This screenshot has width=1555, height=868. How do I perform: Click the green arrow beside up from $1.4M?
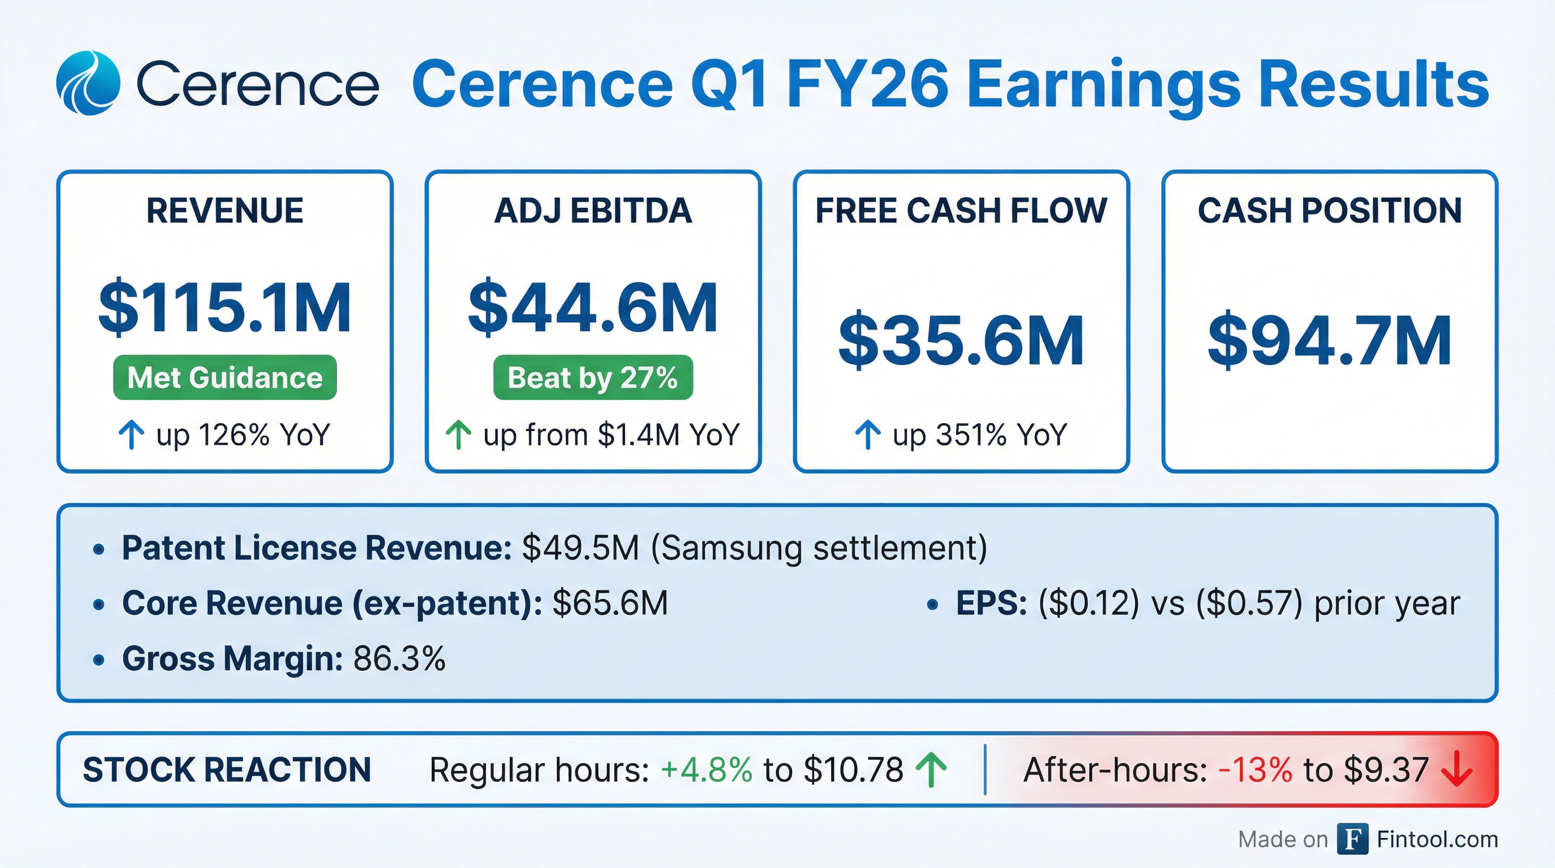[x=458, y=435]
